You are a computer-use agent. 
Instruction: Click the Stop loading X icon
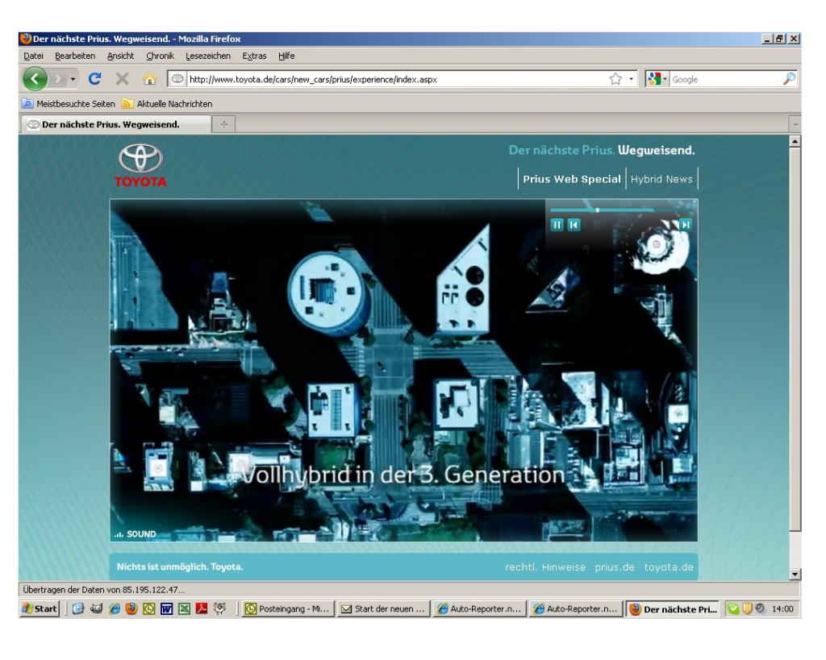pos(123,79)
